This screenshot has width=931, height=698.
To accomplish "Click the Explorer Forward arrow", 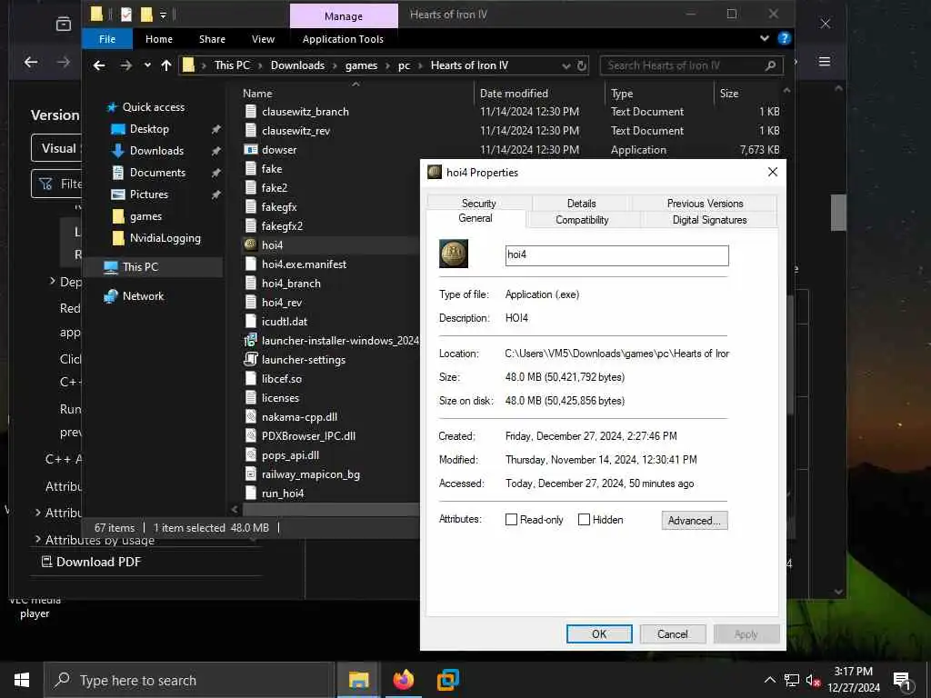I will tap(125, 65).
